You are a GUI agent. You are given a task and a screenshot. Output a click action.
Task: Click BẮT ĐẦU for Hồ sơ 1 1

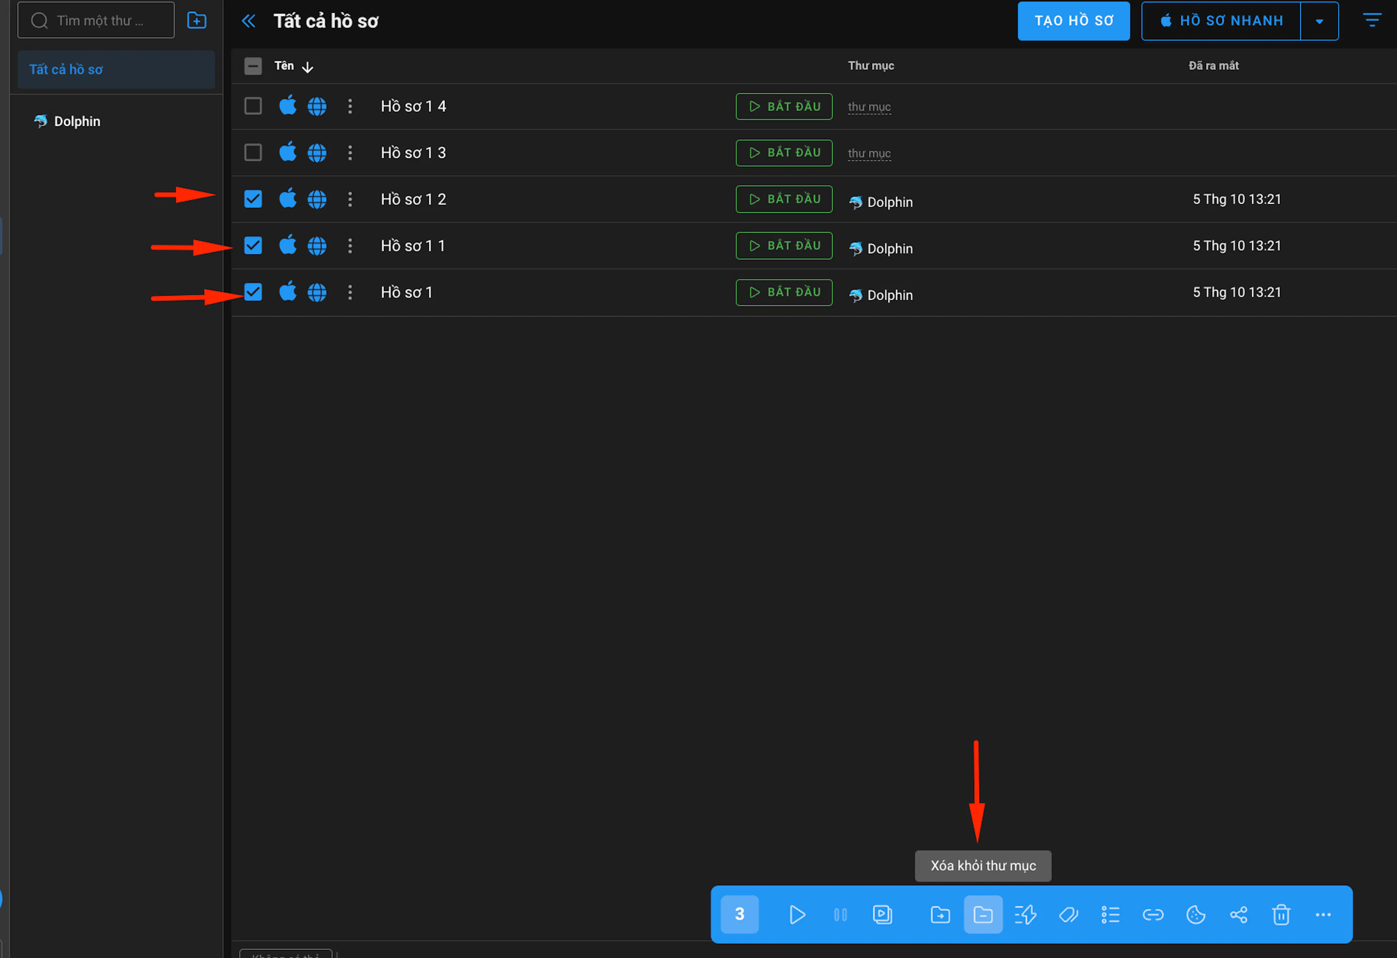click(x=784, y=245)
